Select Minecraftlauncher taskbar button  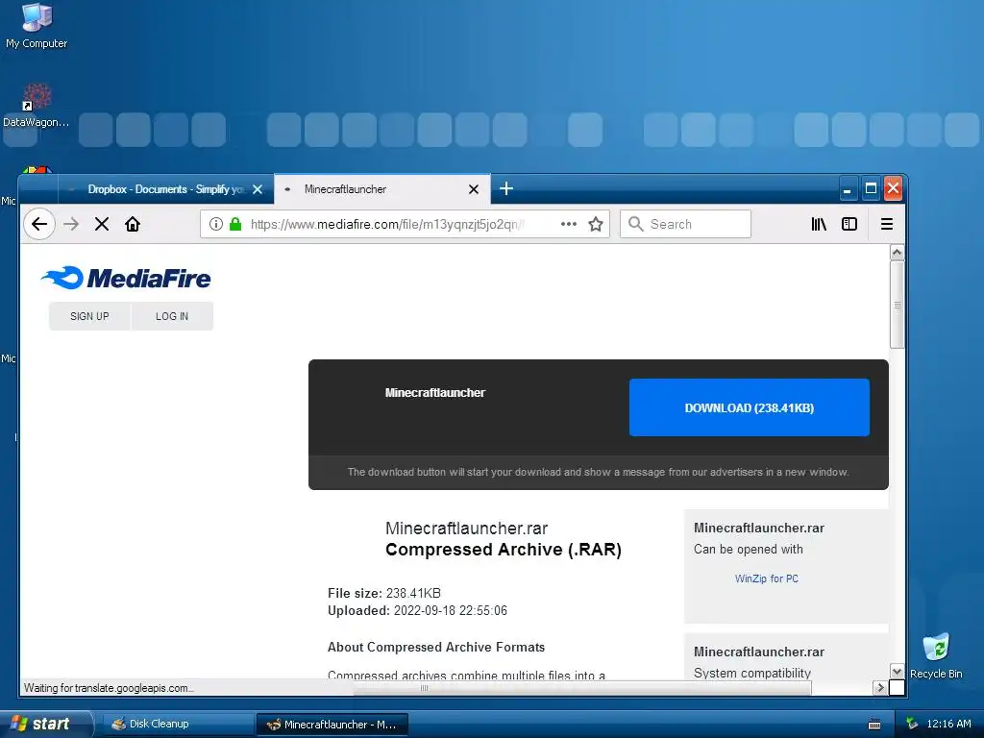pyautogui.click(x=332, y=725)
